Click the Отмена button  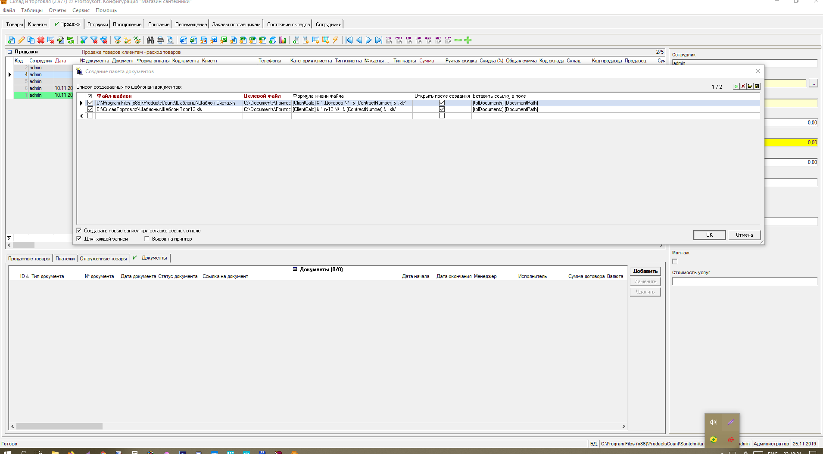pyautogui.click(x=744, y=235)
